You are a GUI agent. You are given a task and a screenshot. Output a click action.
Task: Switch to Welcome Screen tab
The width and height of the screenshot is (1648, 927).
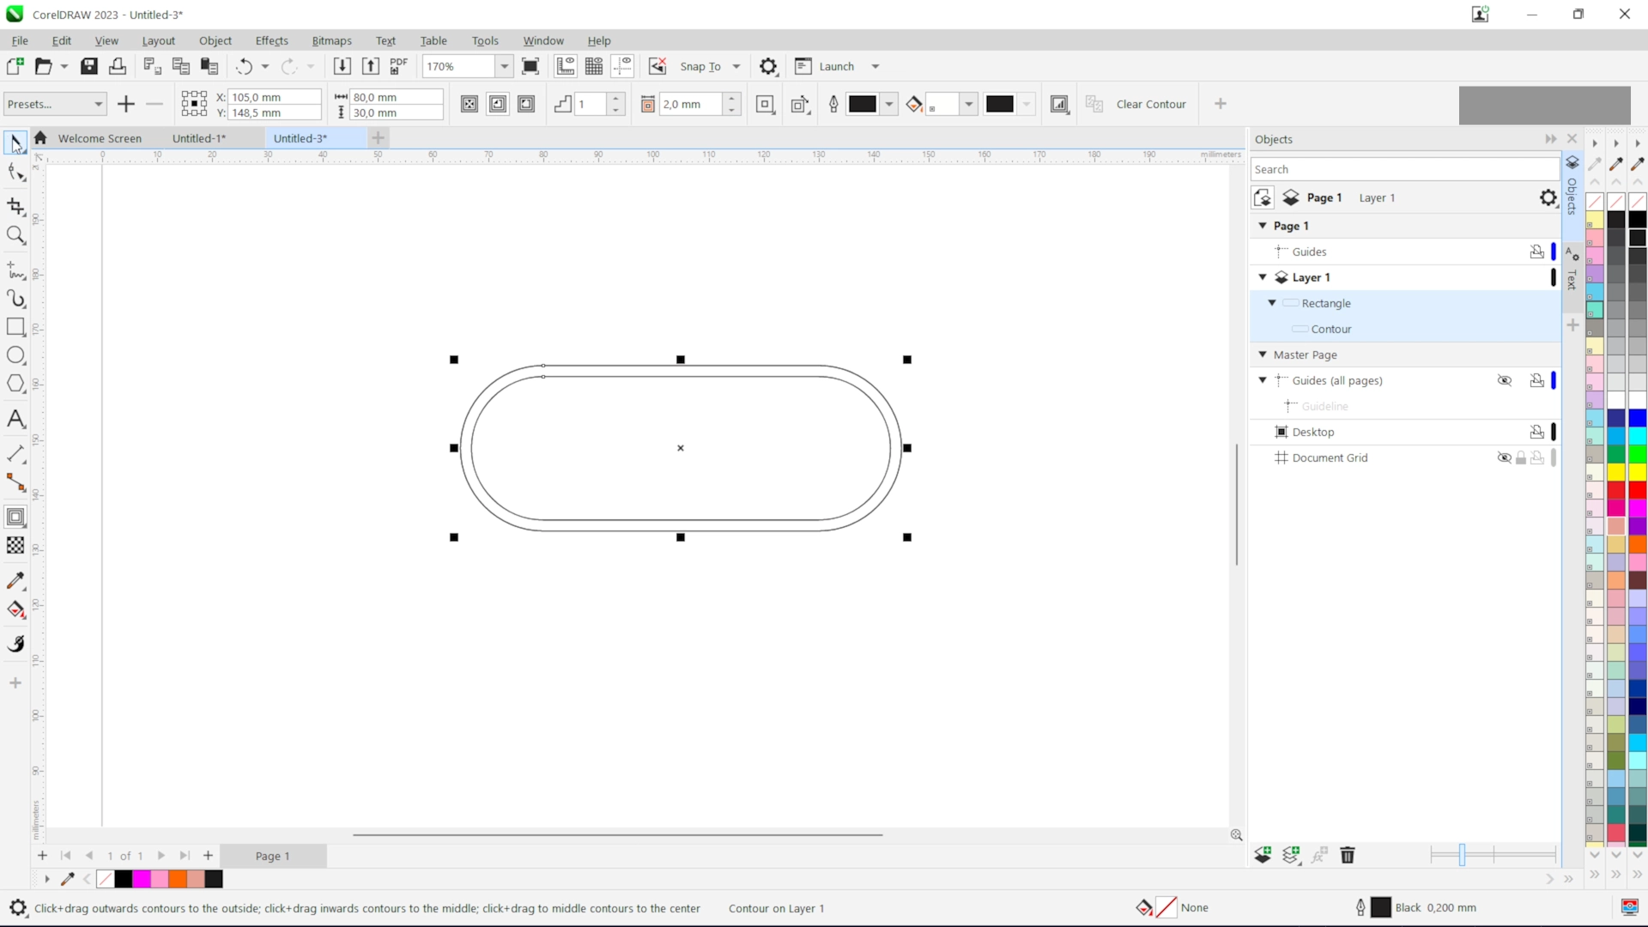pyautogui.click(x=100, y=138)
